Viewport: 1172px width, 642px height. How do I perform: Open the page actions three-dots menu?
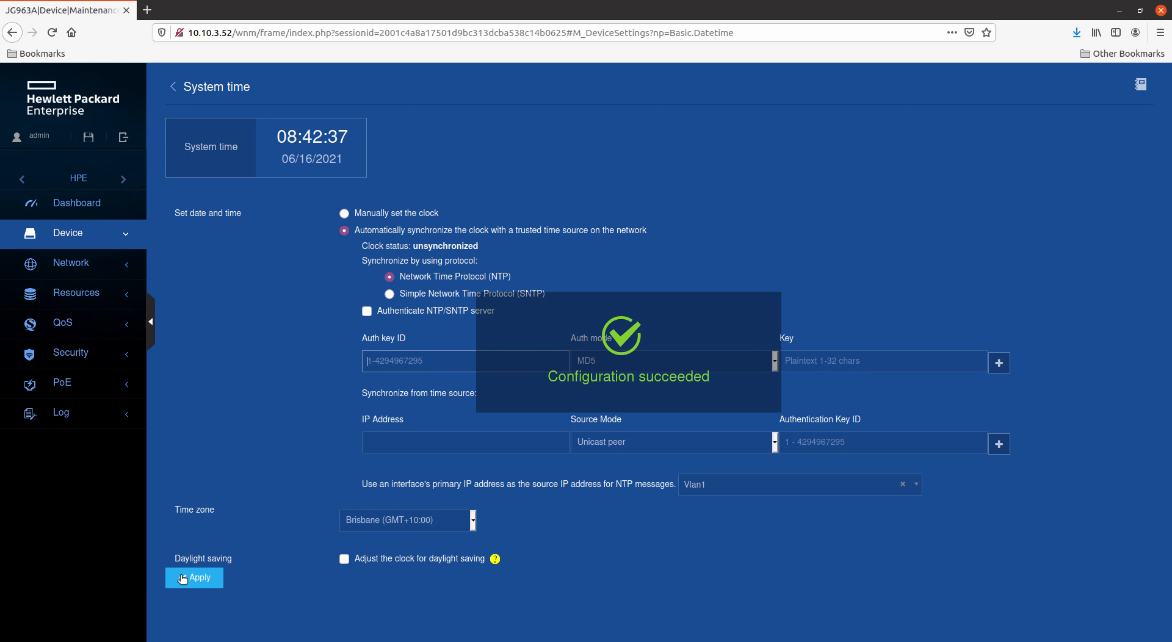click(952, 32)
